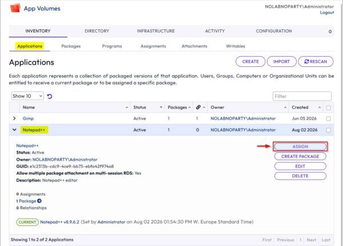Switch to the Programs sub-tab
This screenshot has width=343, height=246.
(x=112, y=46)
